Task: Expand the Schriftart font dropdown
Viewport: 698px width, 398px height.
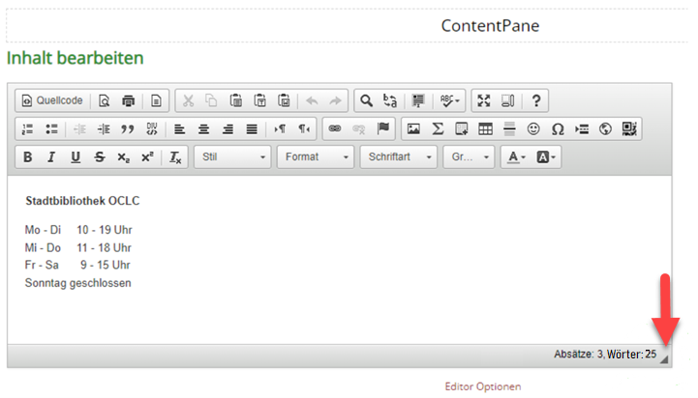Action: click(398, 157)
